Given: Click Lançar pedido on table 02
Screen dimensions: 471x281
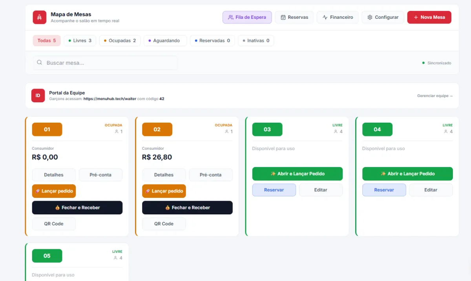Looking at the screenshot, I should coord(164,191).
